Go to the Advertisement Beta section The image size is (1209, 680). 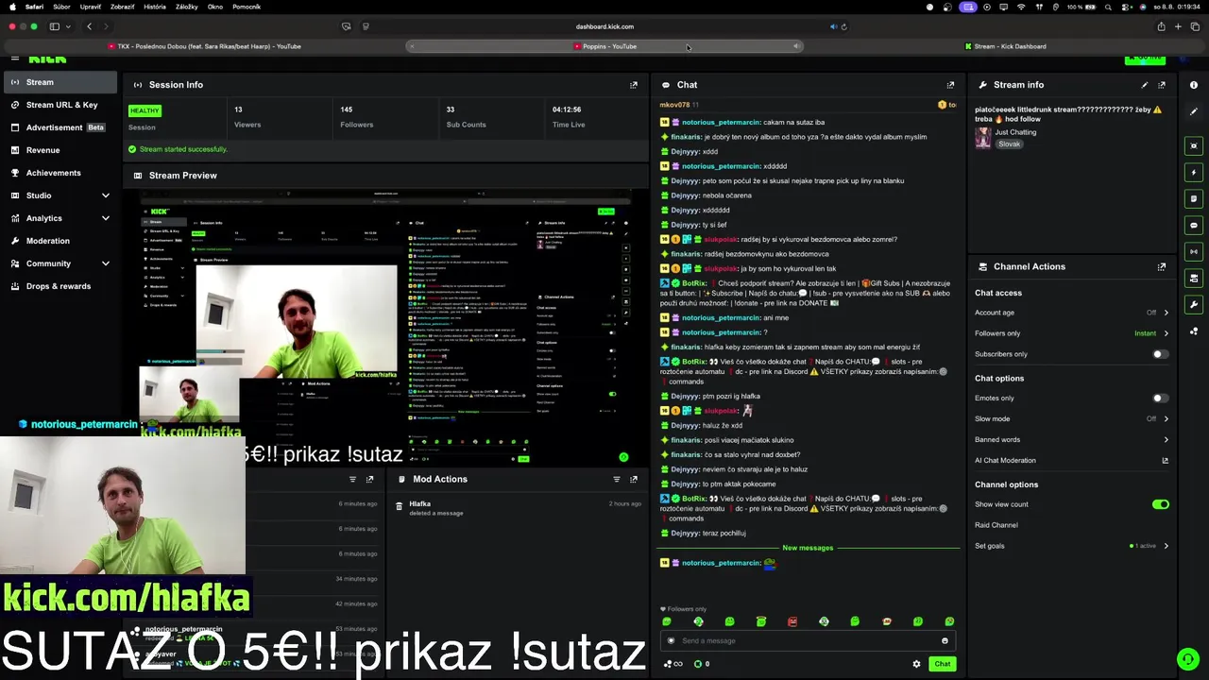(59, 127)
